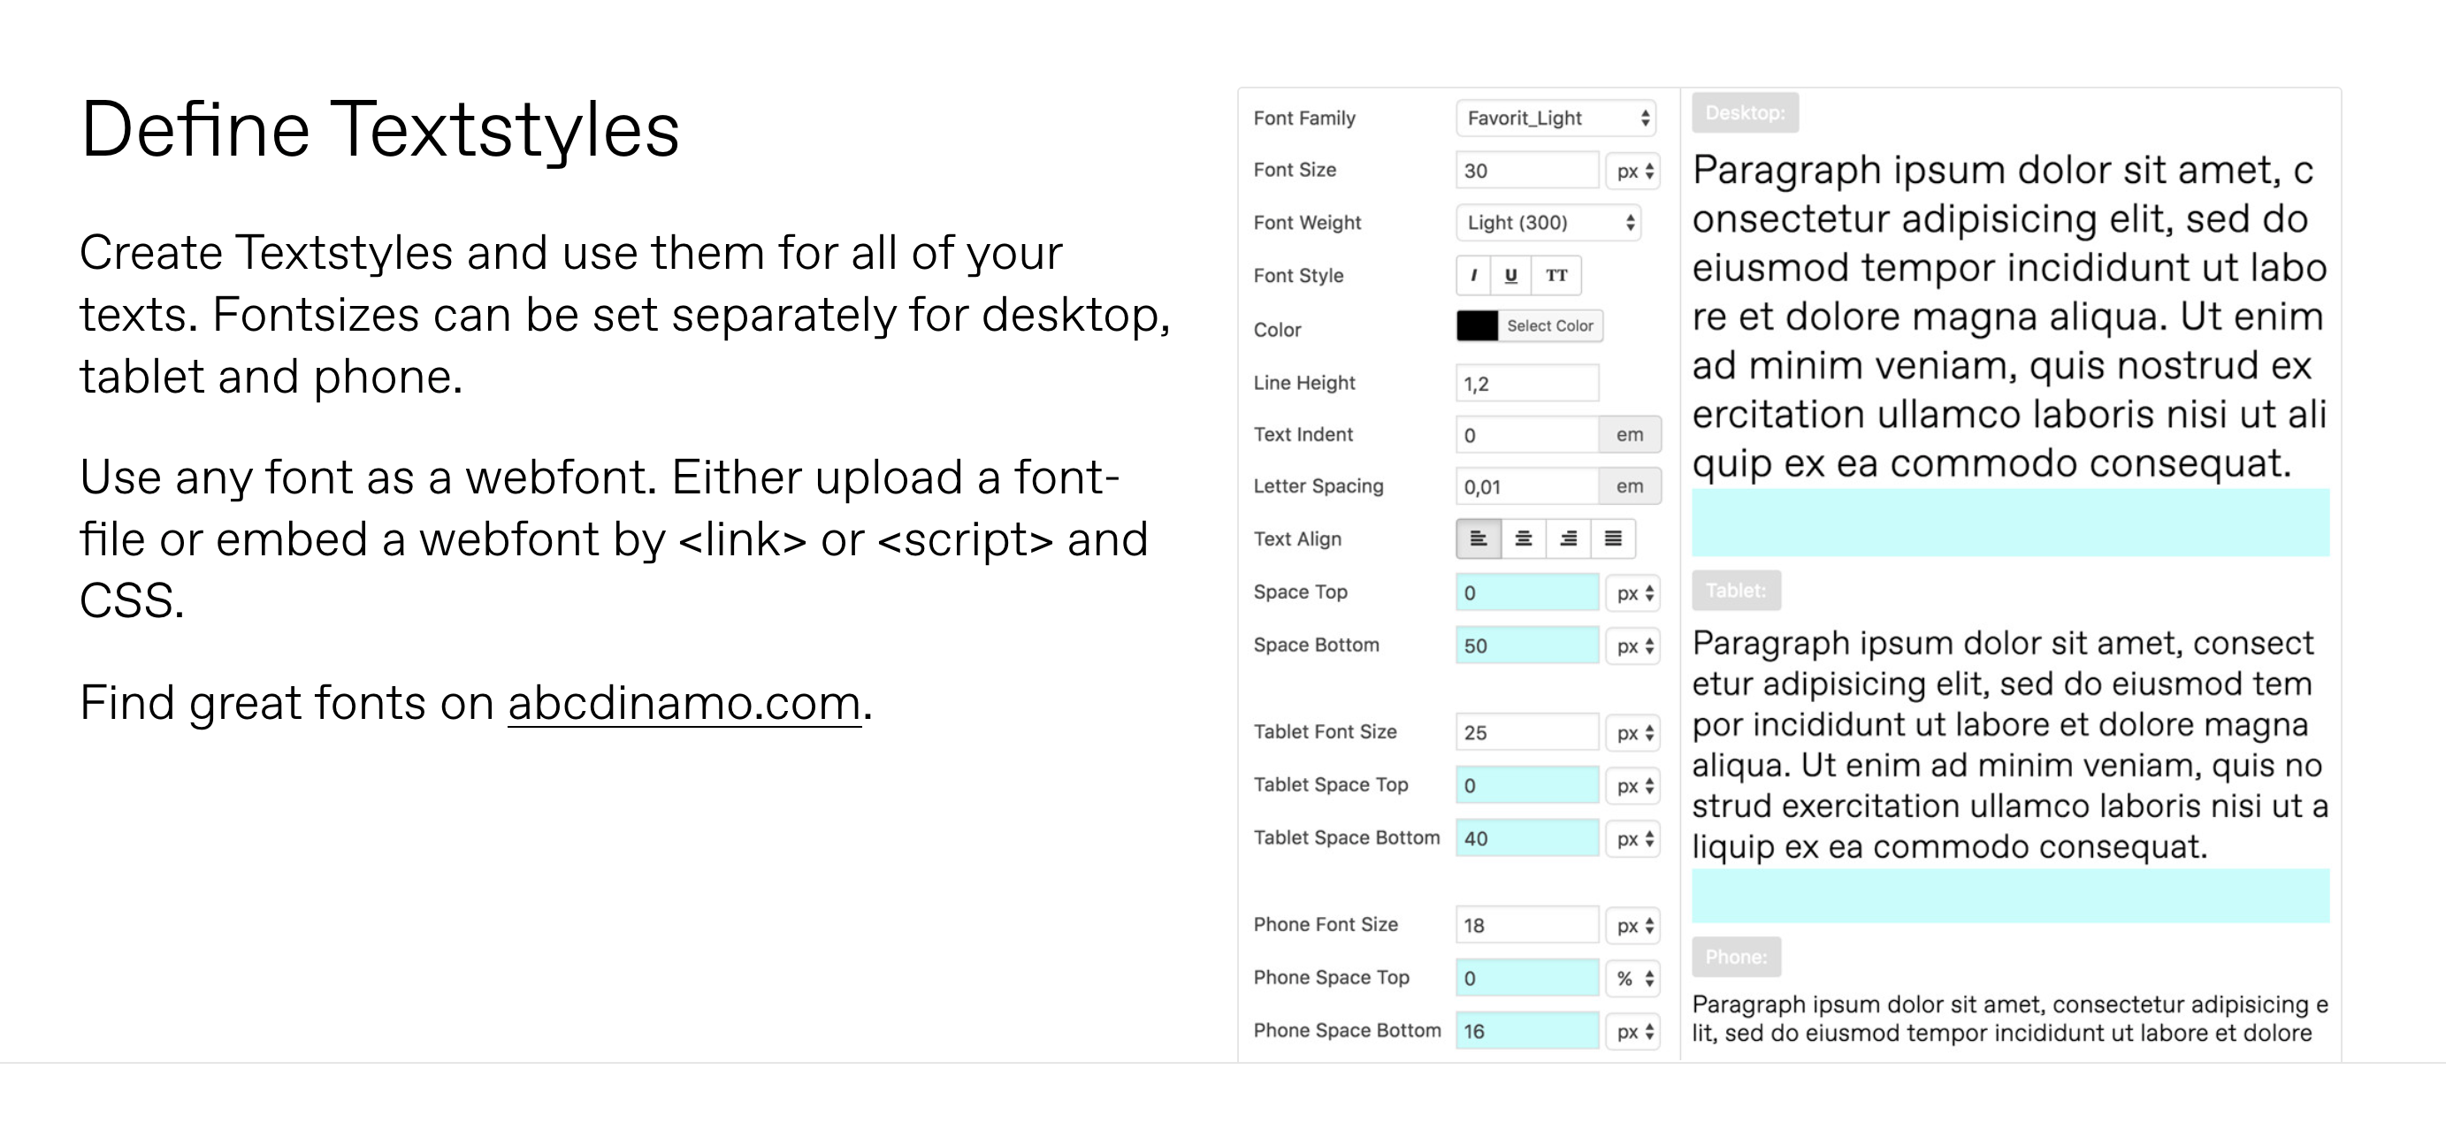Justify the text alignment
Image resolution: width=2446 pixels, height=1123 pixels.
pos(1612,539)
